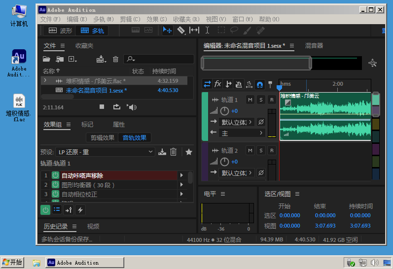
Task: Mark preset as favorite with star
Action: pos(189,152)
